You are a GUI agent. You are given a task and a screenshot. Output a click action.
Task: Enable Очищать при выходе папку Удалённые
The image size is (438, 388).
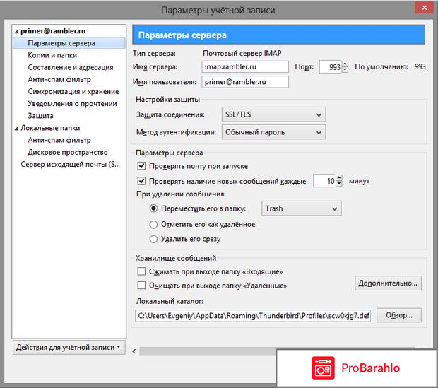coord(141,286)
